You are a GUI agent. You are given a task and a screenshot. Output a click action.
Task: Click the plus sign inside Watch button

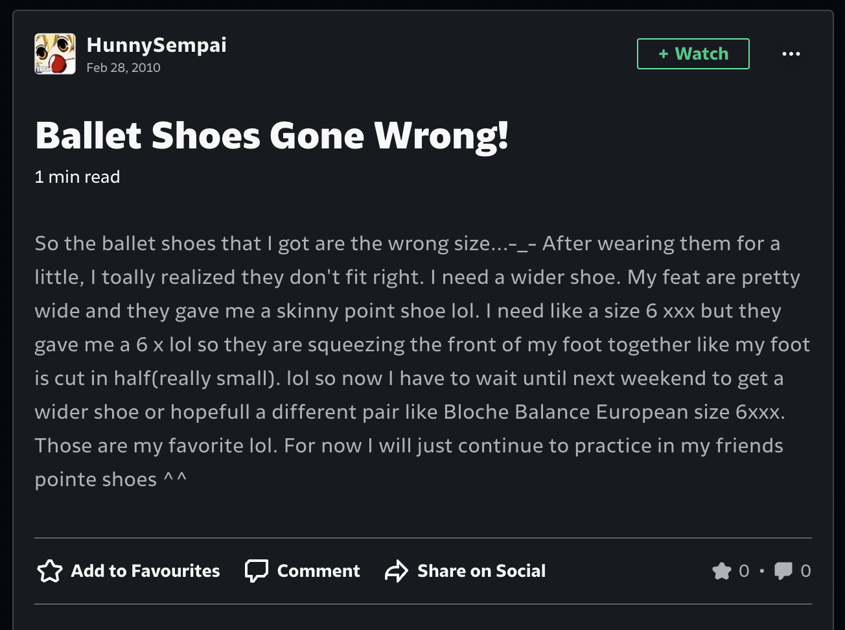click(663, 54)
